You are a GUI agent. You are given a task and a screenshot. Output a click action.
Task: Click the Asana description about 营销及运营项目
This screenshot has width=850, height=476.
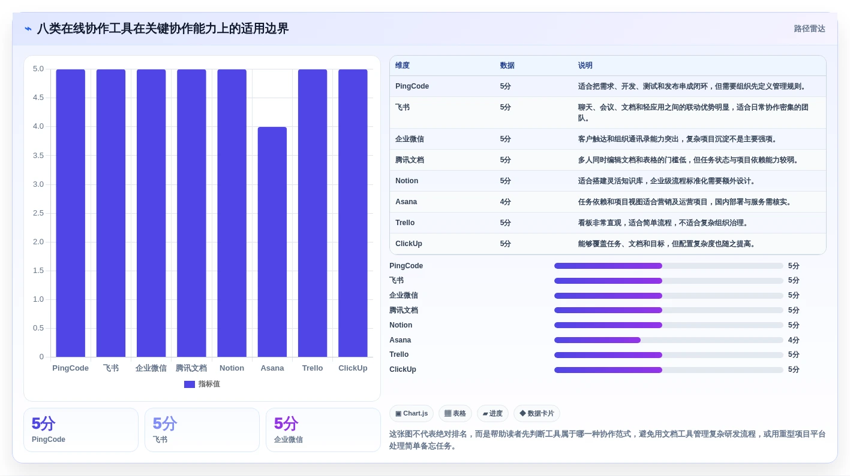(x=687, y=202)
